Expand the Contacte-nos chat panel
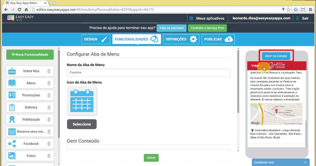The height and width of the screenshot is (166, 316). 281,162
